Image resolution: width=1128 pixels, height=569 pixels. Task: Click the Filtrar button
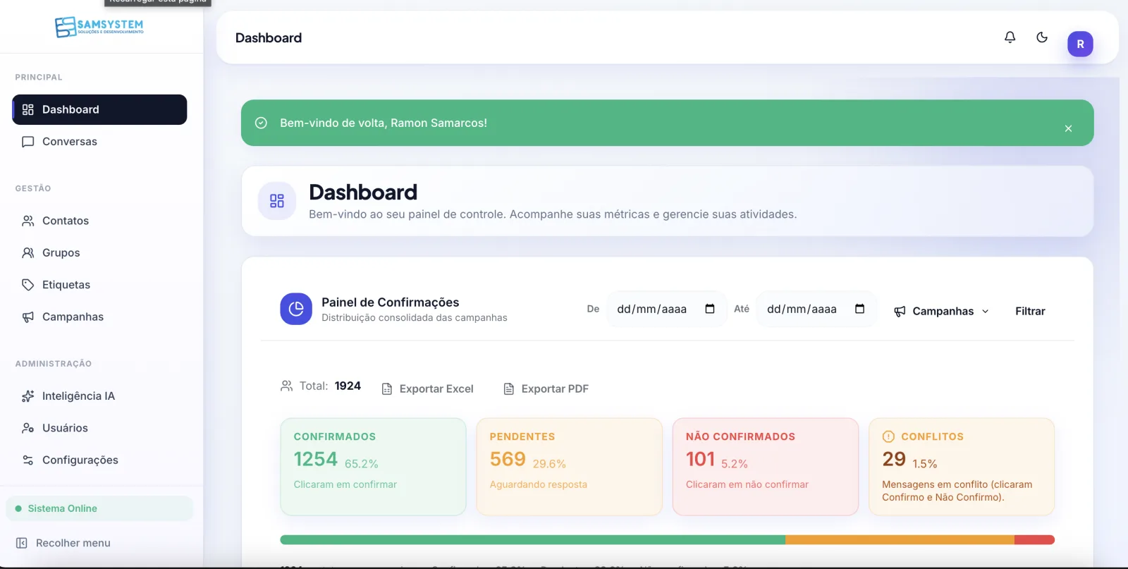coord(1030,311)
